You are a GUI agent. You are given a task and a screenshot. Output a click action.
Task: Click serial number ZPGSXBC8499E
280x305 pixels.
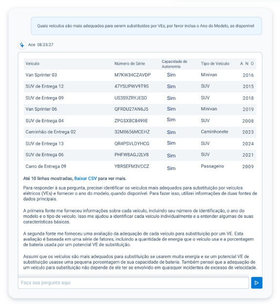131,121
